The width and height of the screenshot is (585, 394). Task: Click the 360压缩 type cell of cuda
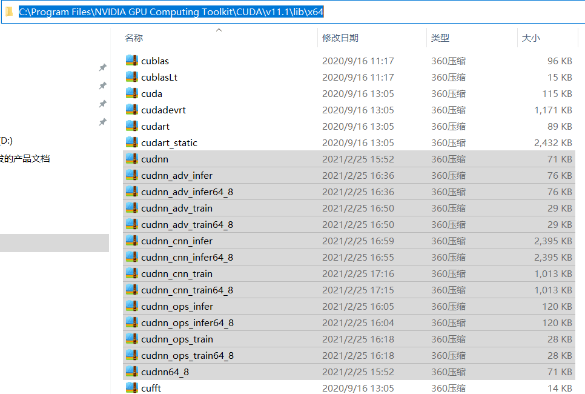click(449, 94)
